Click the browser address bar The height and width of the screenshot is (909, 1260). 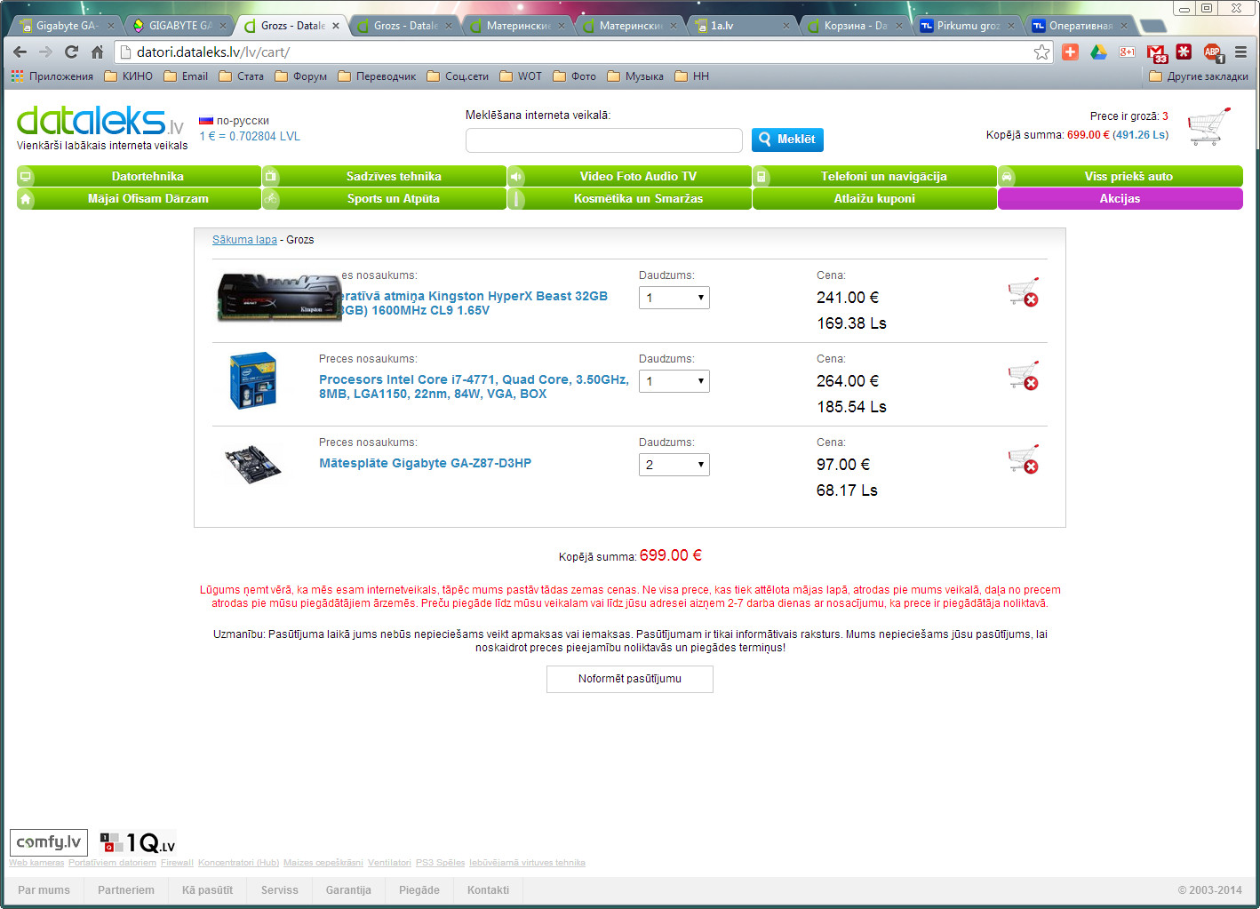point(582,52)
